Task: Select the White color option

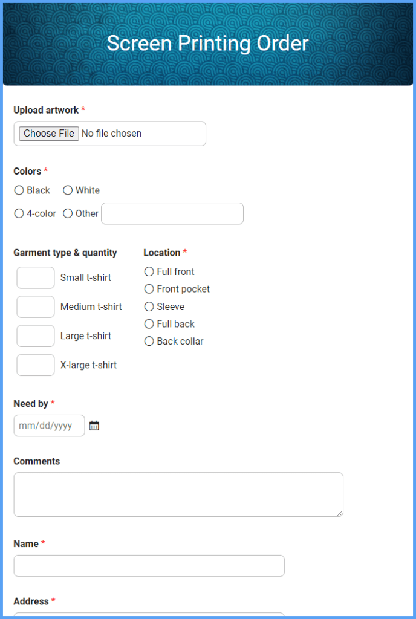Action: tap(68, 190)
